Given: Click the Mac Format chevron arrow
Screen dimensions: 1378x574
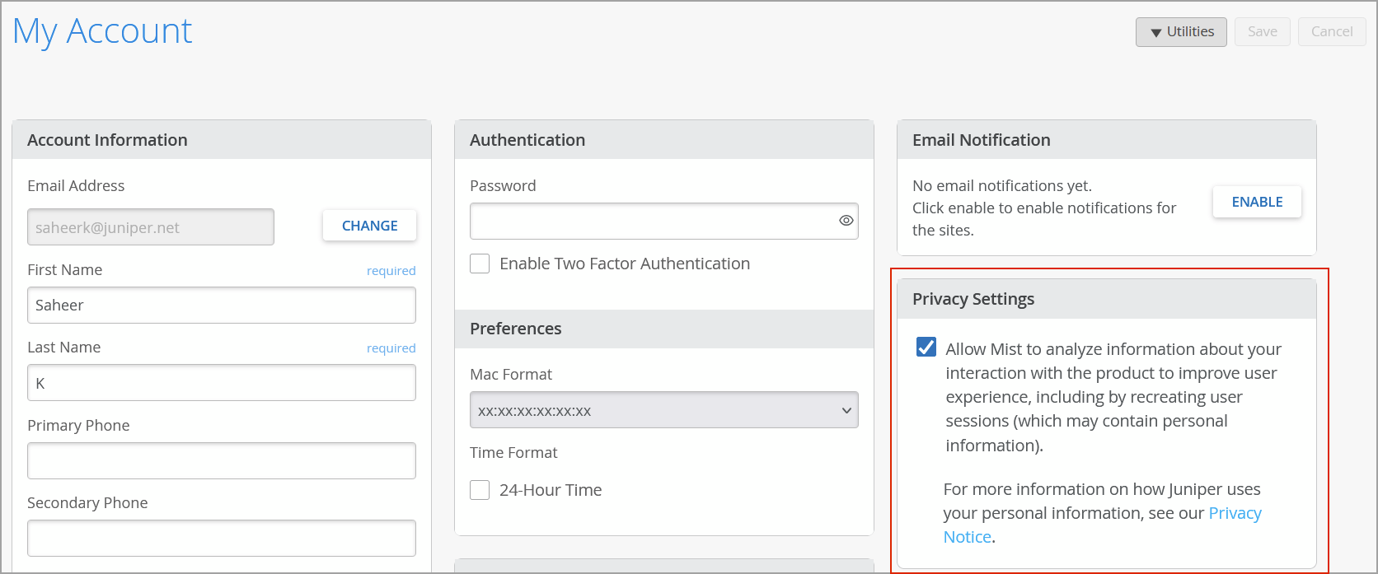Looking at the screenshot, I should point(846,410).
